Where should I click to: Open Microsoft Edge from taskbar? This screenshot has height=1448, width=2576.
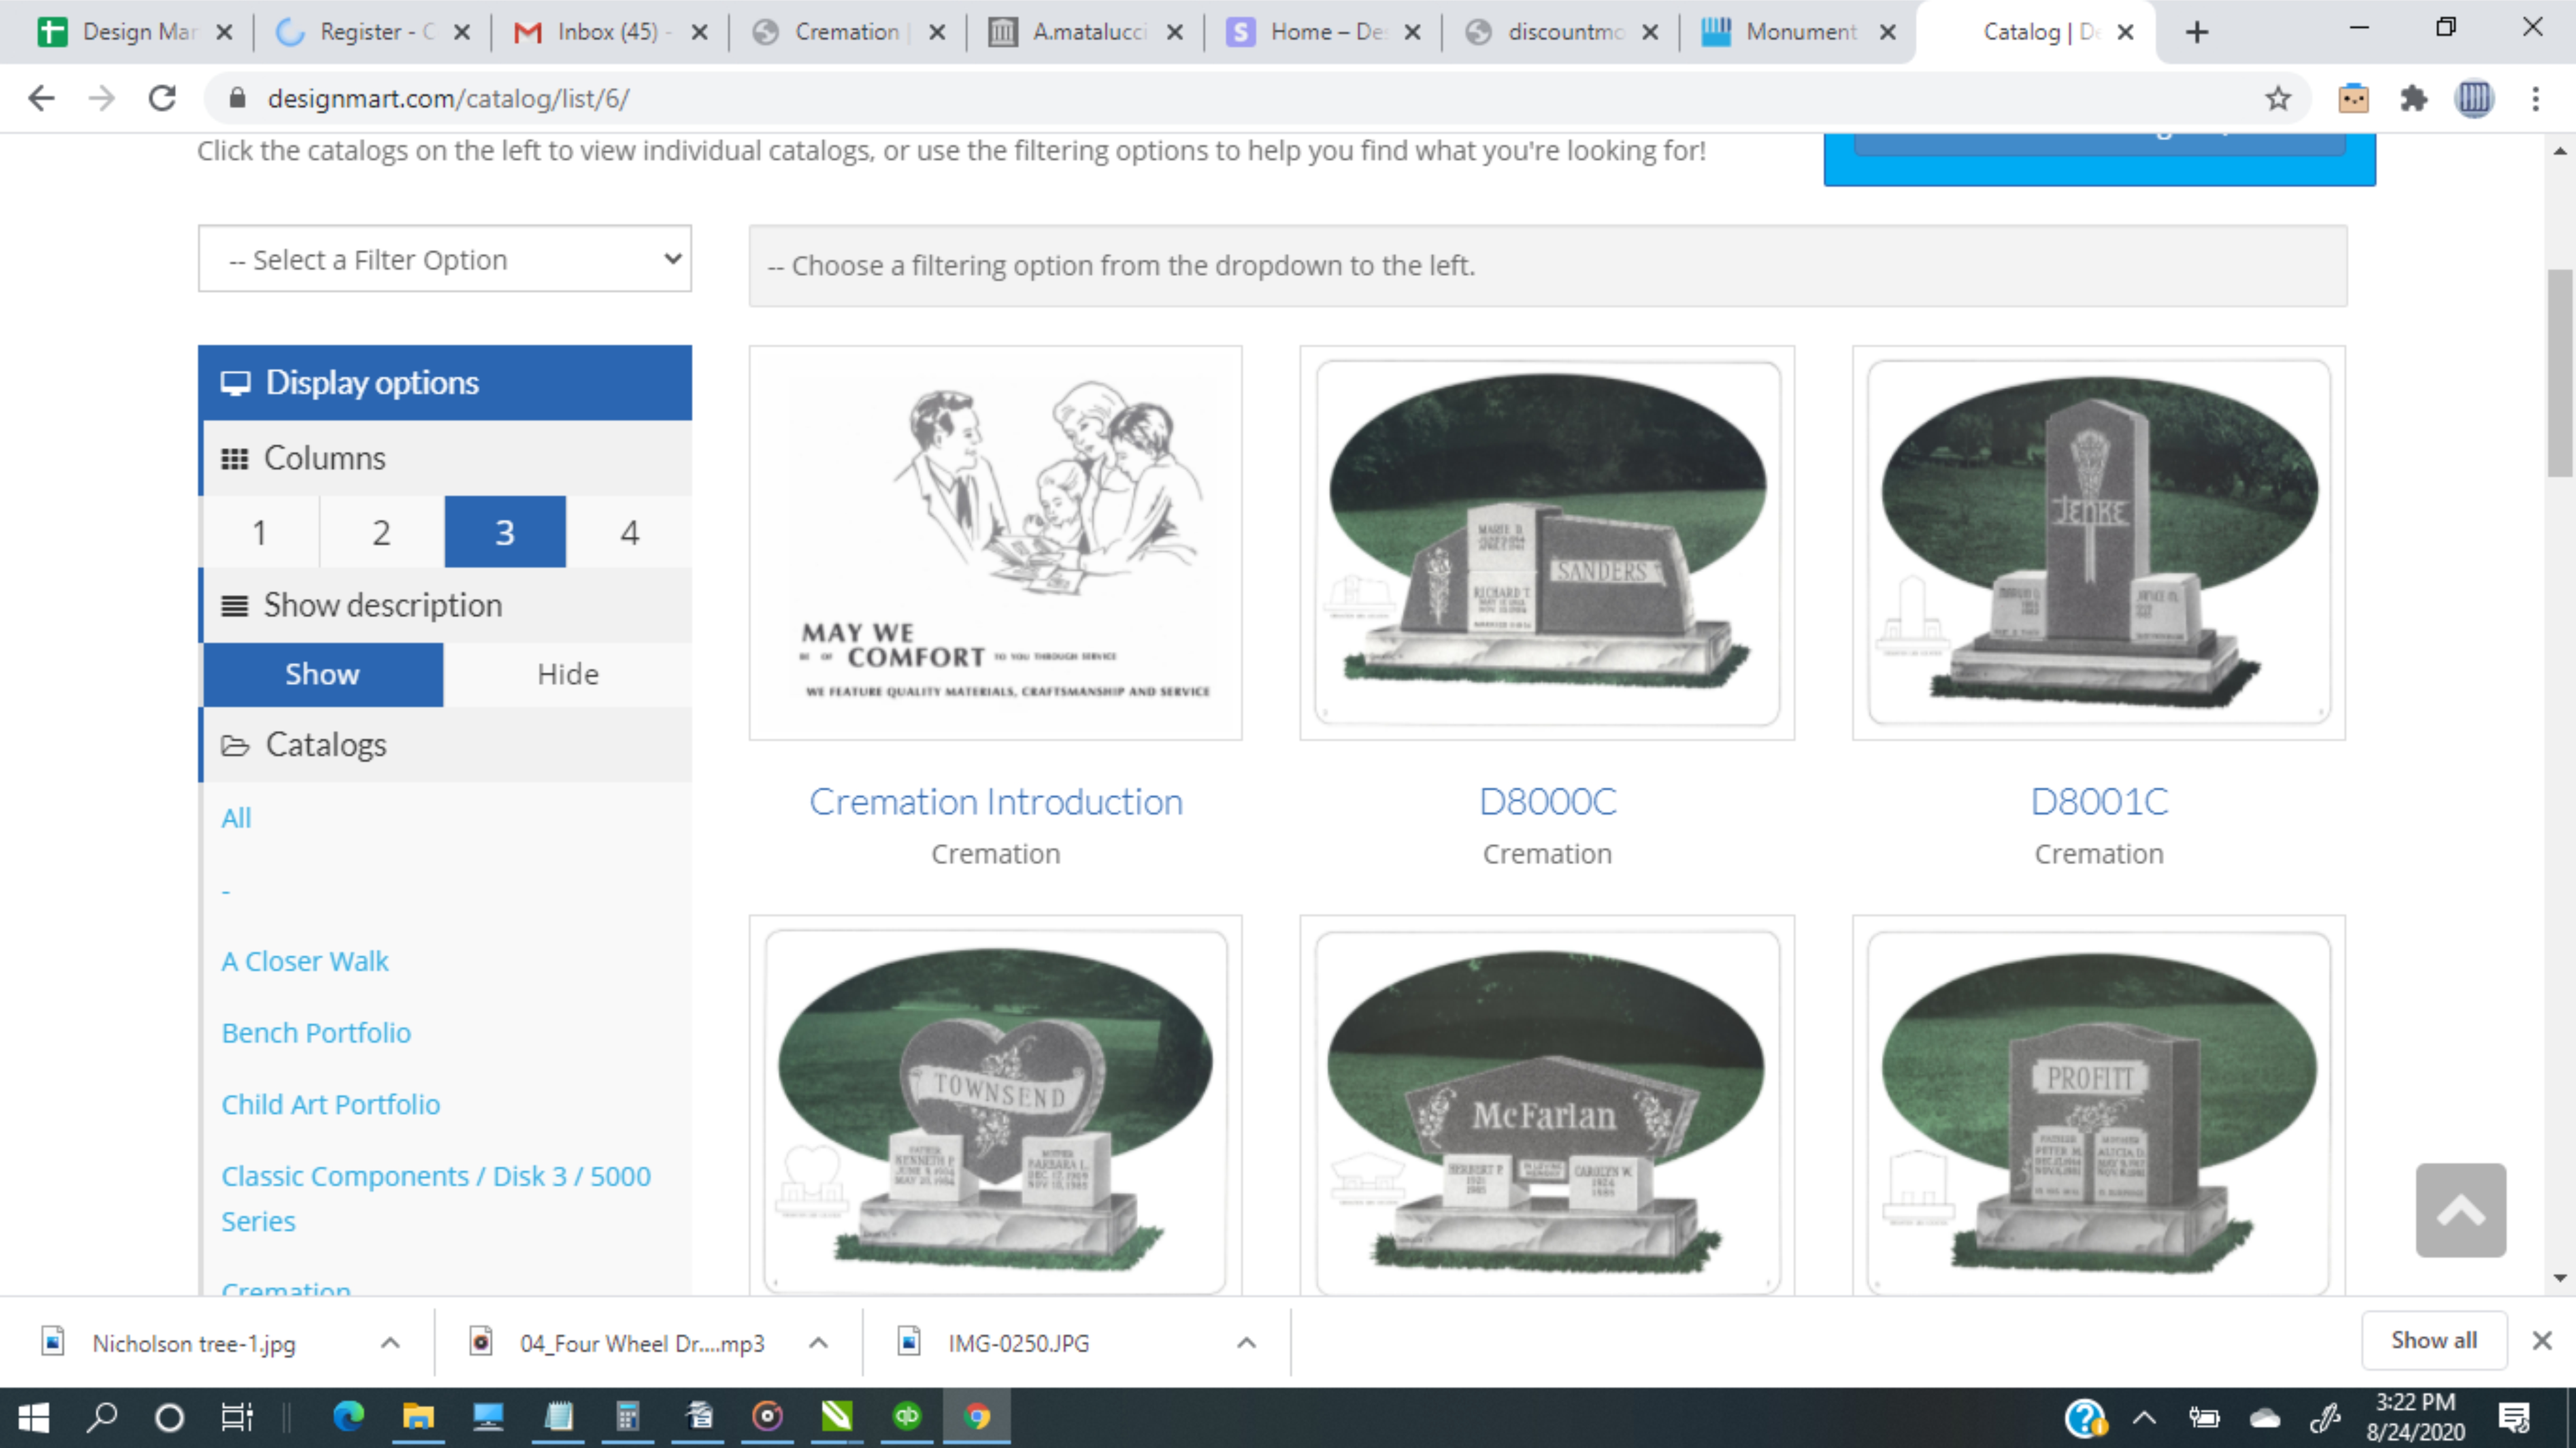[348, 1416]
